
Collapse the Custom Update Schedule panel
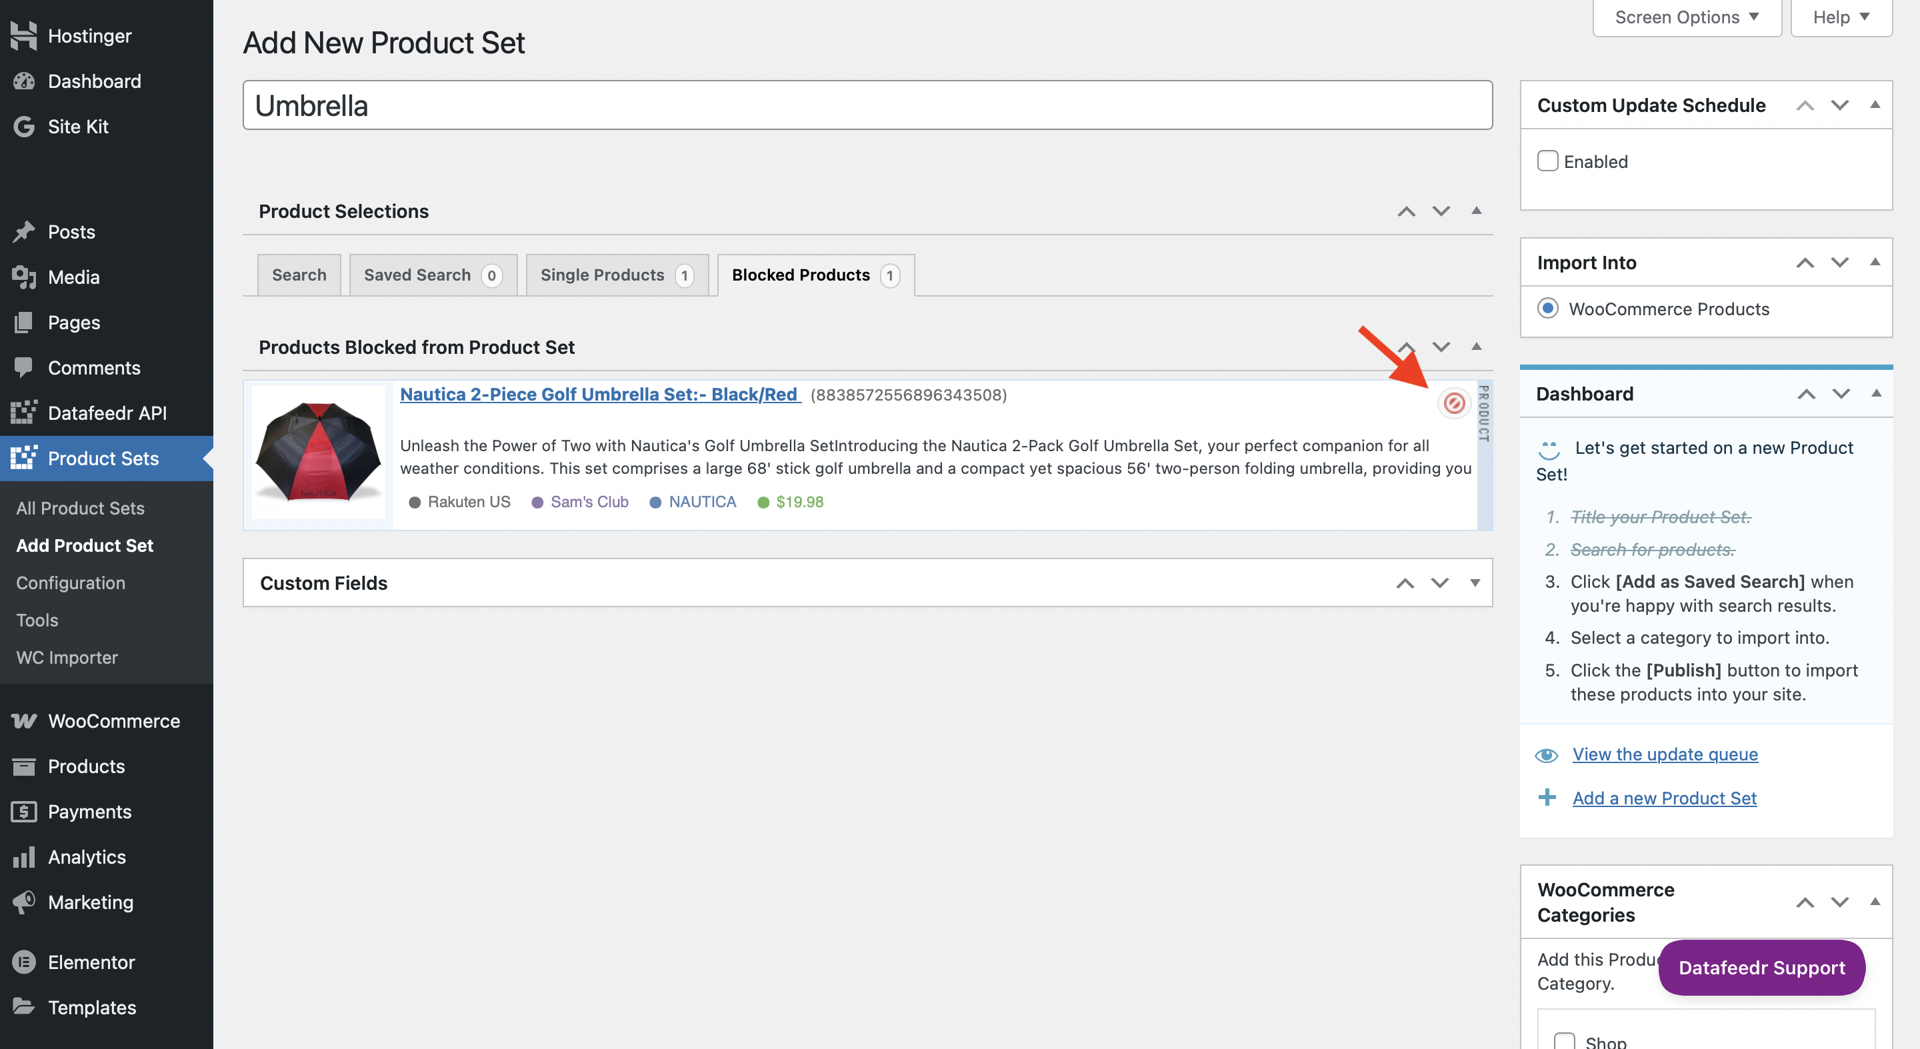coord(1875,105)
